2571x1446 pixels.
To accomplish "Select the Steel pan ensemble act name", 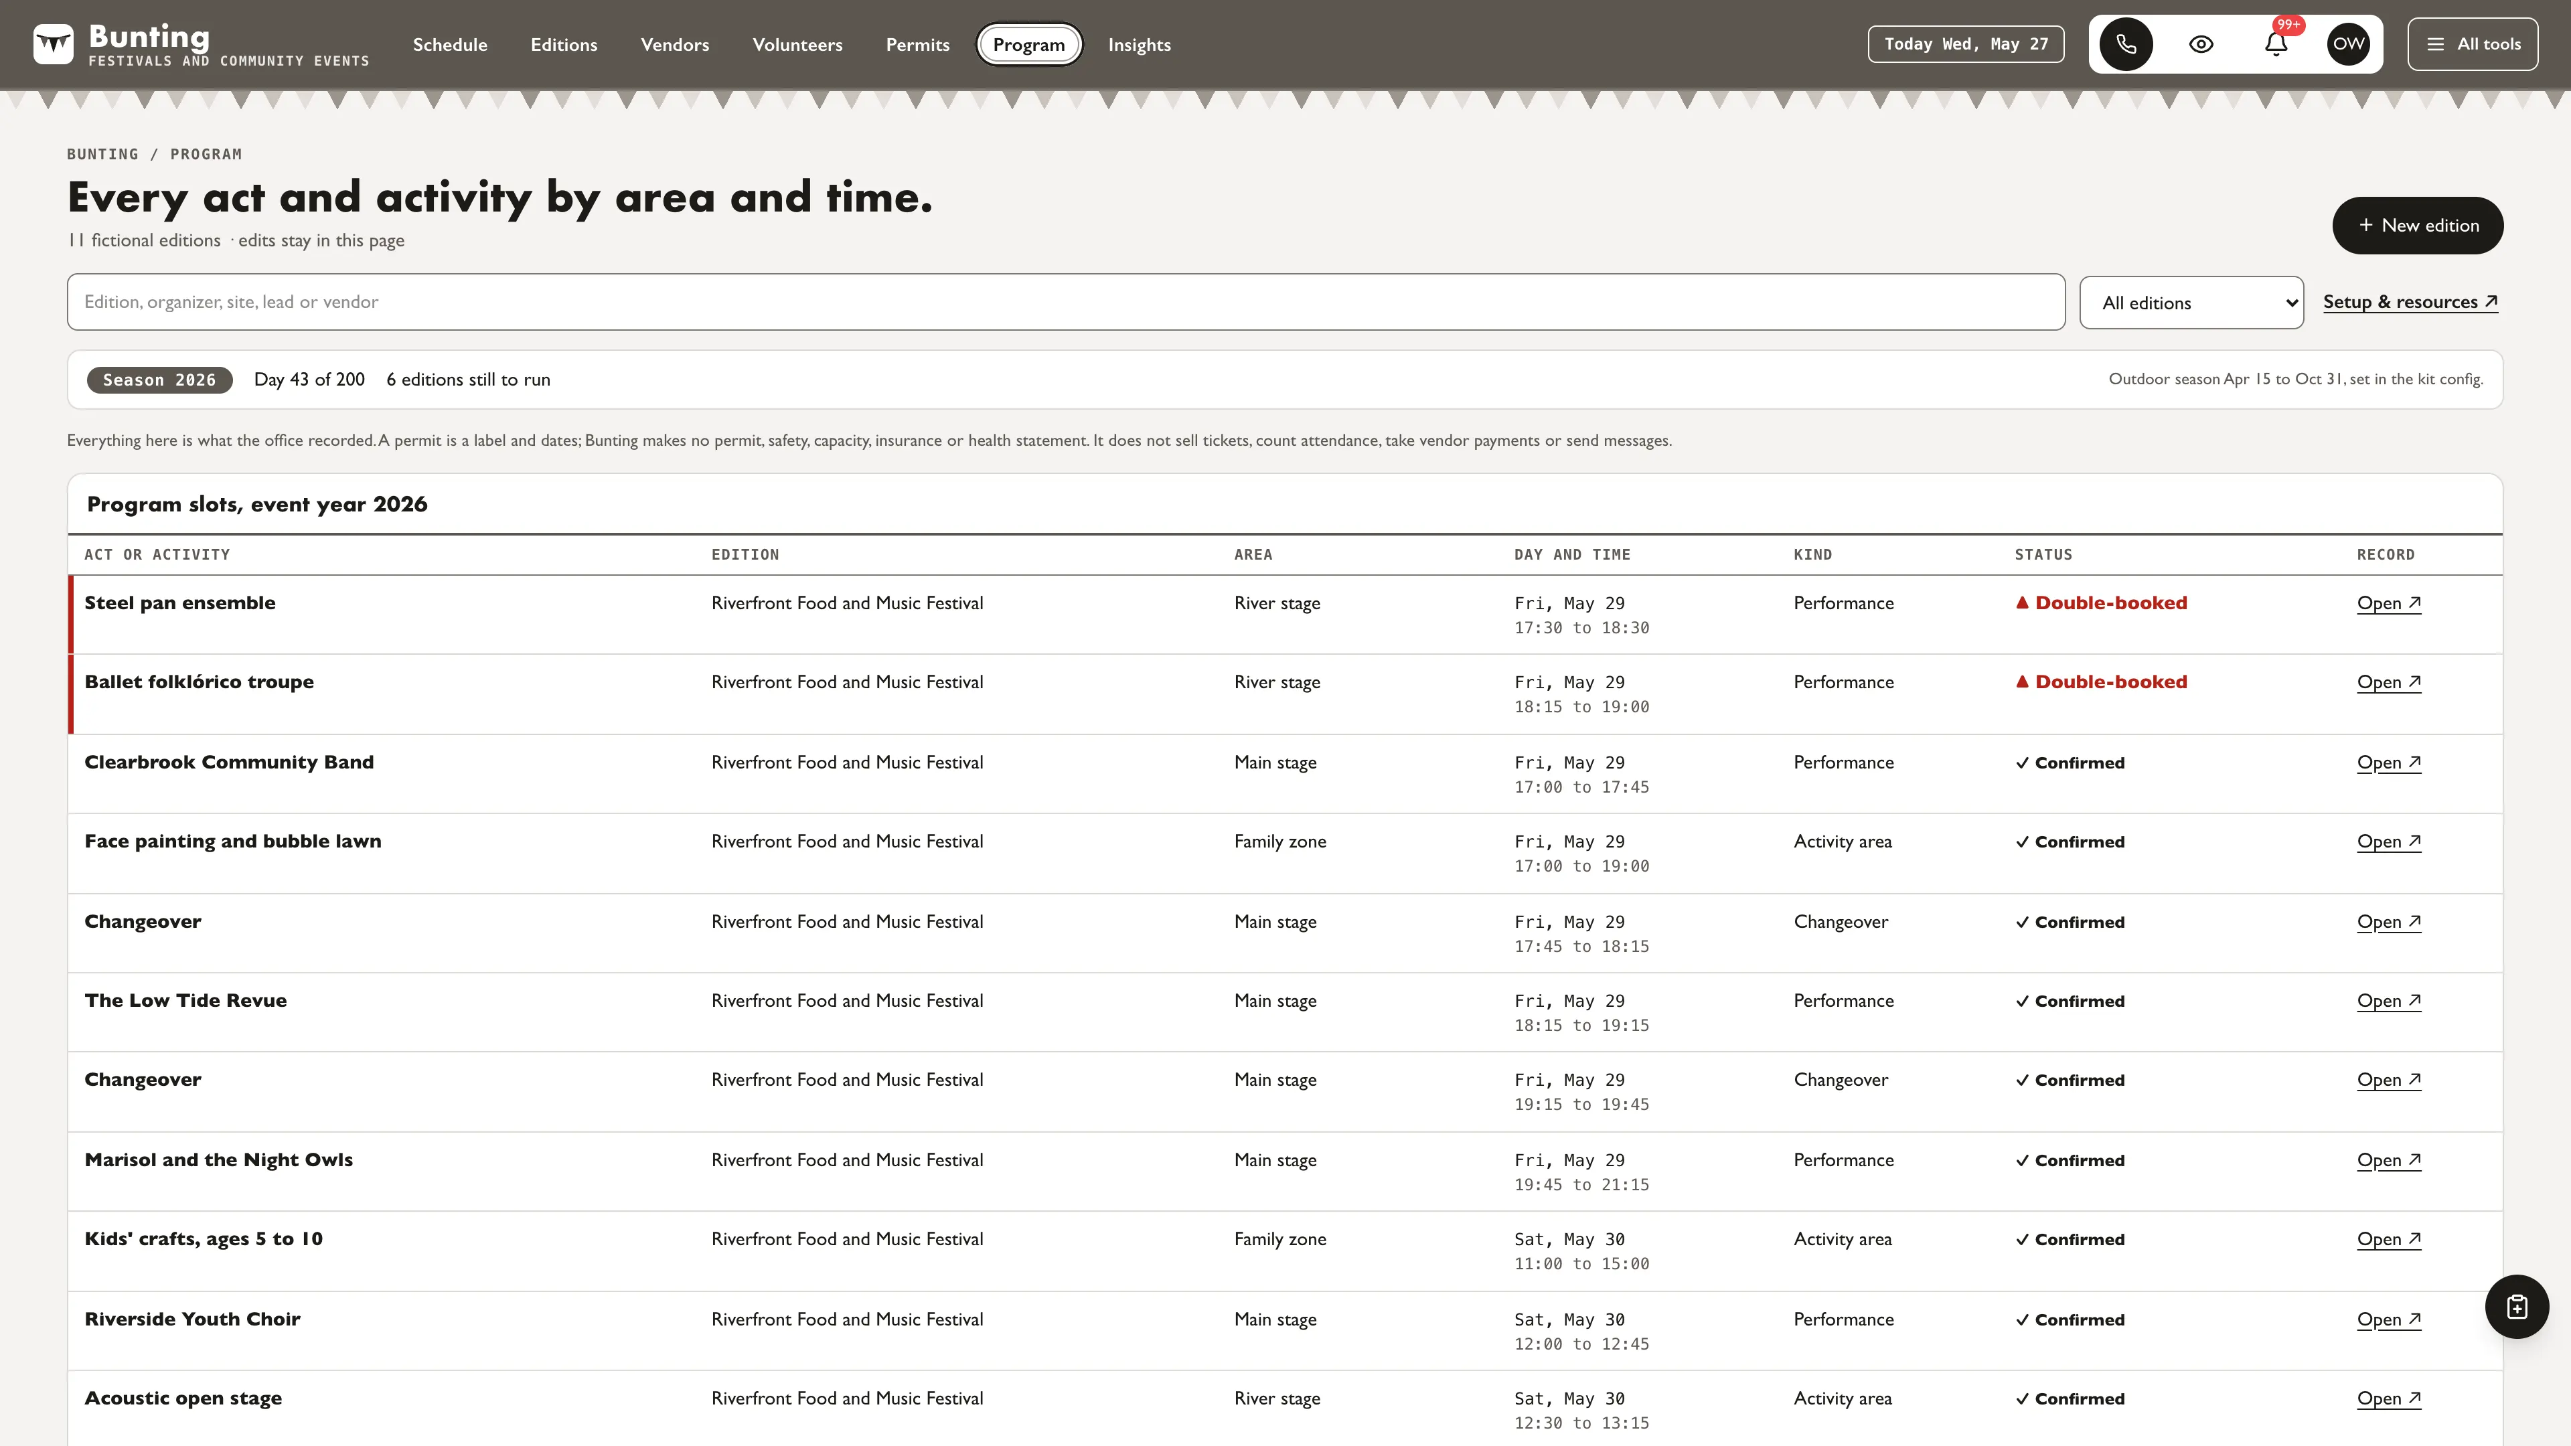I will pos(179,602).
